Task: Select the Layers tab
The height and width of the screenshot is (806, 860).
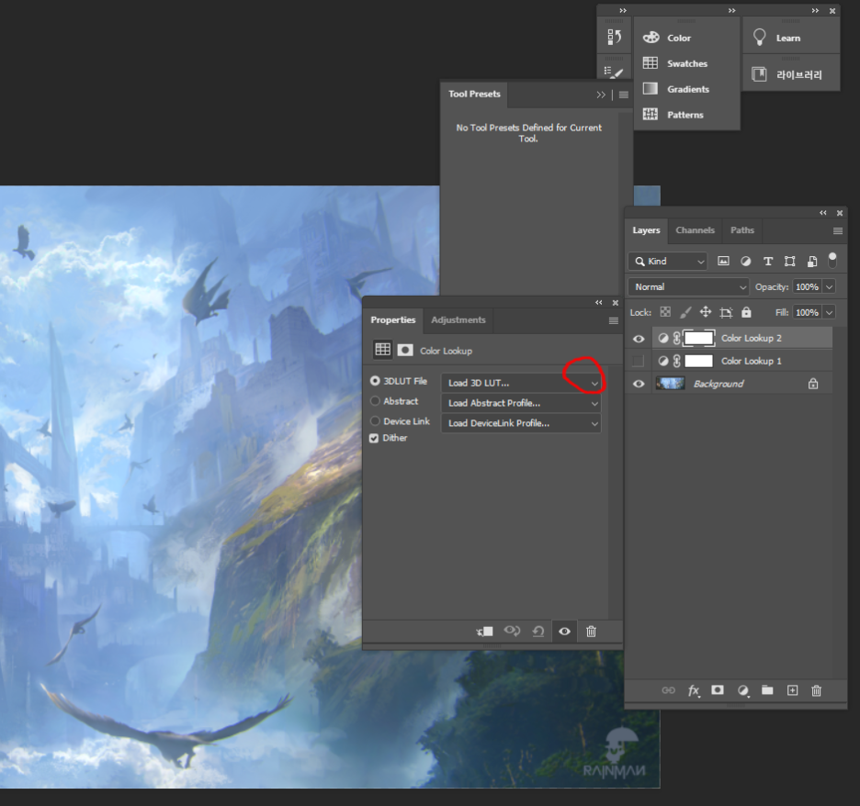Action: [x=646, y=230]
